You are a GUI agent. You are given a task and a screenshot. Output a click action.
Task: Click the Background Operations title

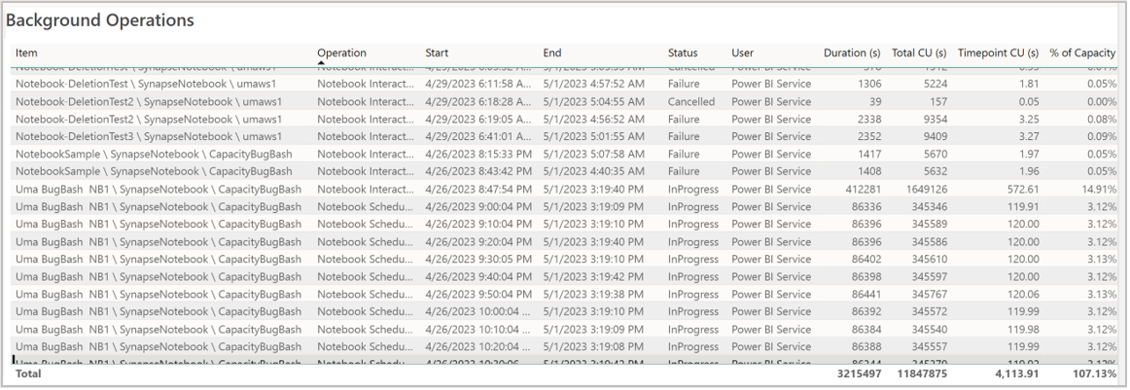tap(100, 20)
